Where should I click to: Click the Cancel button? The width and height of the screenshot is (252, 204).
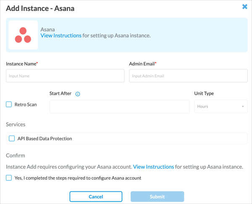[x=96, y=196]
